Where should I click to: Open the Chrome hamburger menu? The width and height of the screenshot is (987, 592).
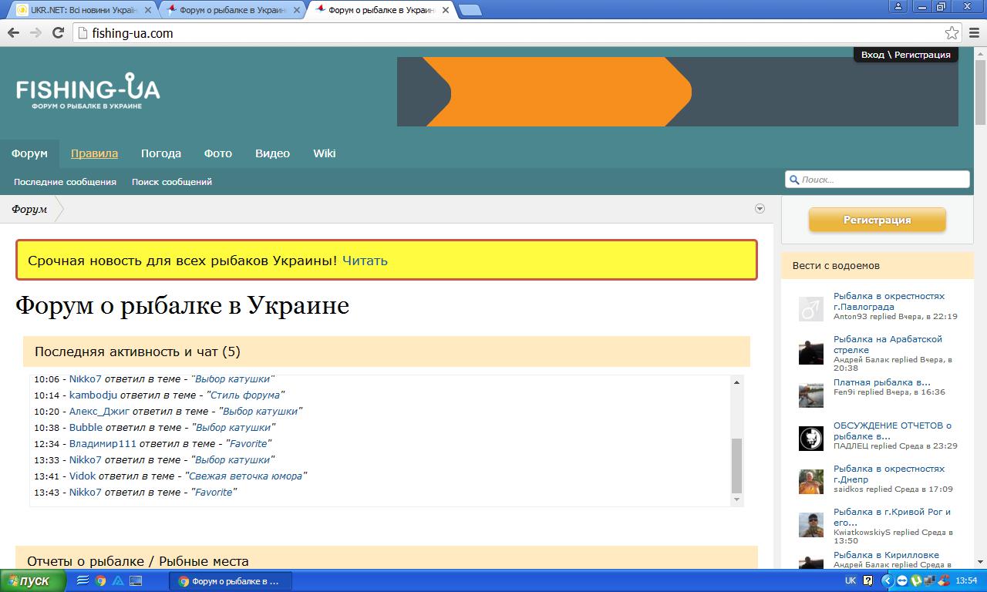974,33
